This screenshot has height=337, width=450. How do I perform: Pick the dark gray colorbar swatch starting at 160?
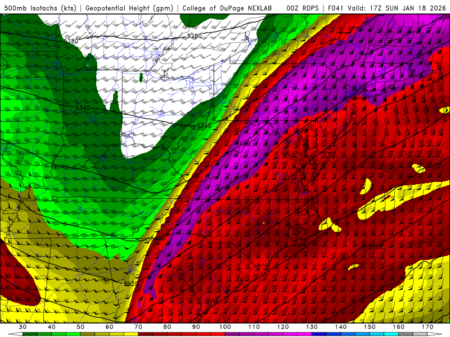(406, 334)
